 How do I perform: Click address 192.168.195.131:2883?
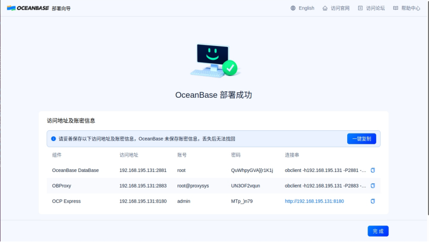click(x=143, y=186)
